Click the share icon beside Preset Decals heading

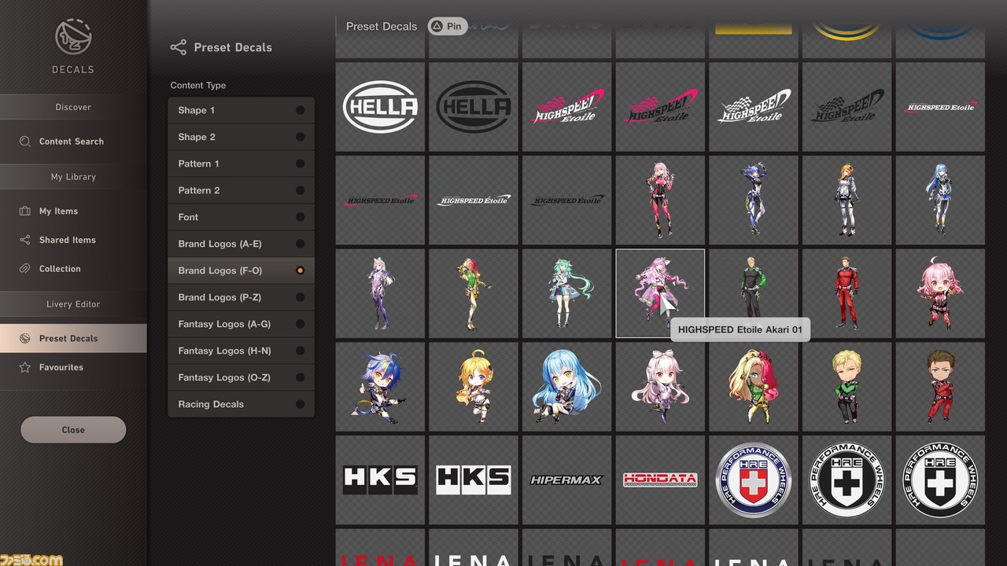[x=179, y=47]
